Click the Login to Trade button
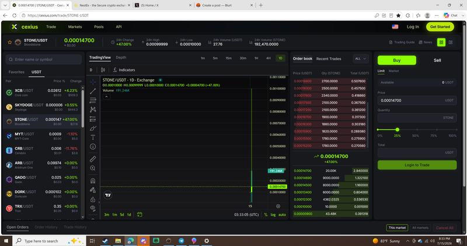 417,165
